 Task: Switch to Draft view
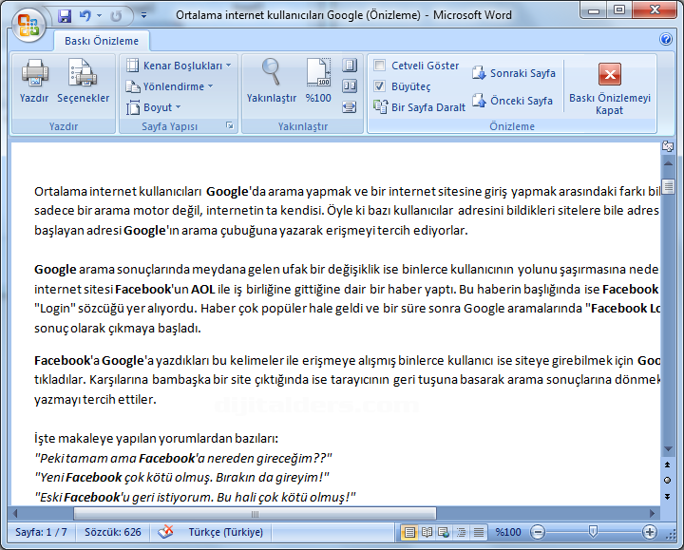coord(479,532)
